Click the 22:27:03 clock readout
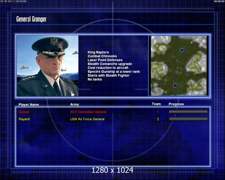 21,1
